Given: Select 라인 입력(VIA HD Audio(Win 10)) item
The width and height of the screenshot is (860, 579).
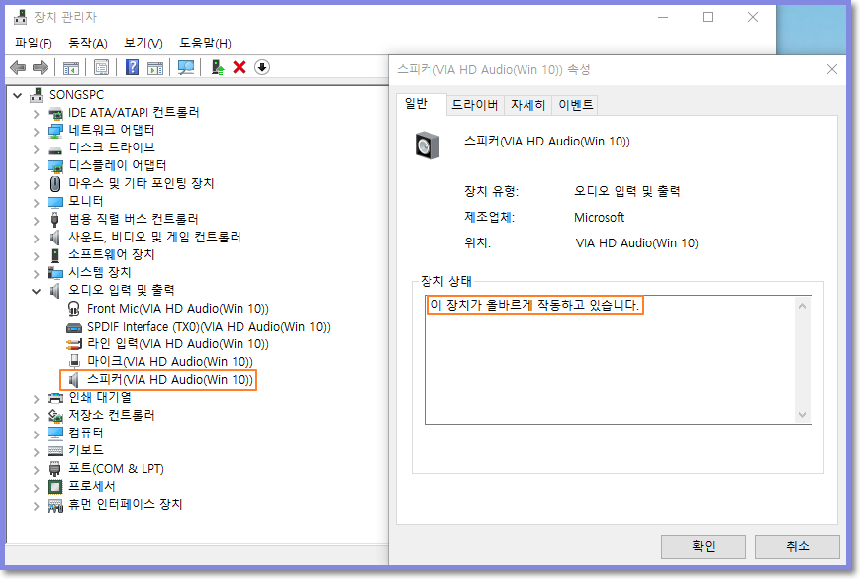Looking at the screenshot, I should (x=178, y=344).
